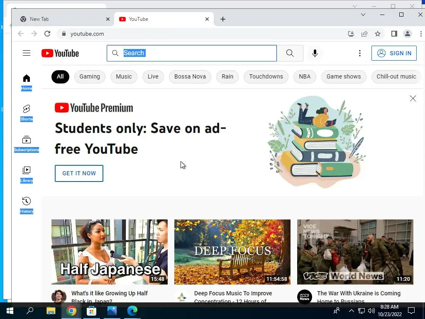Go back in Chrome
The image size is (425, 319).
[x=21, y=34]
